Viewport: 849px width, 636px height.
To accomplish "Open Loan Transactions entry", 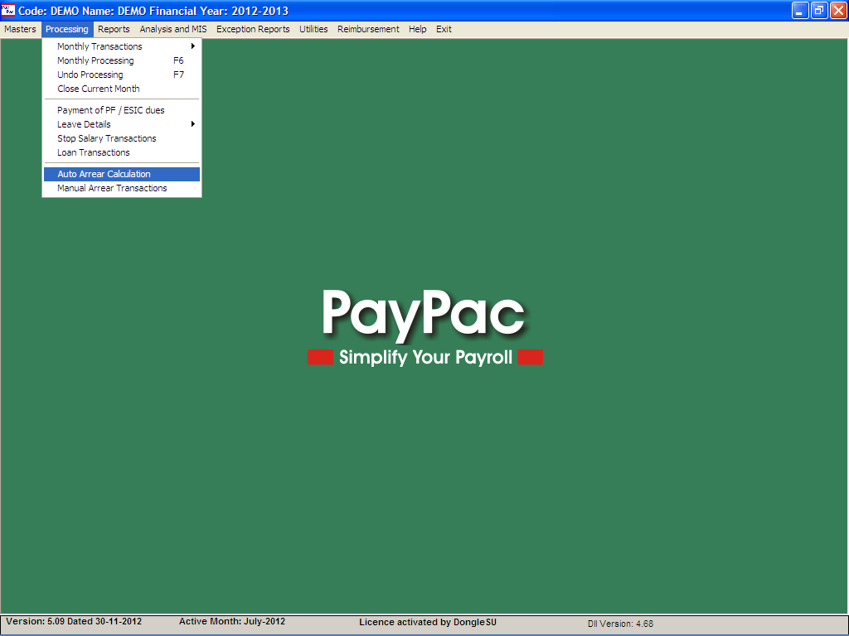I will (122, 152).
